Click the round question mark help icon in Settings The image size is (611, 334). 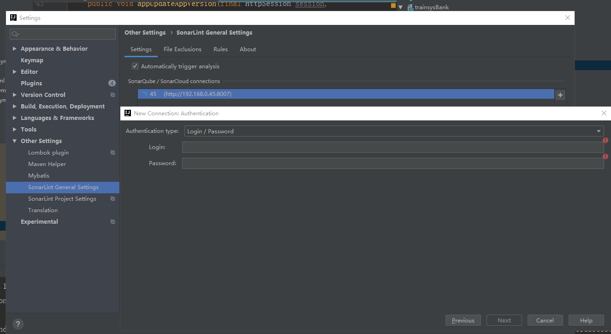point(18,324)
